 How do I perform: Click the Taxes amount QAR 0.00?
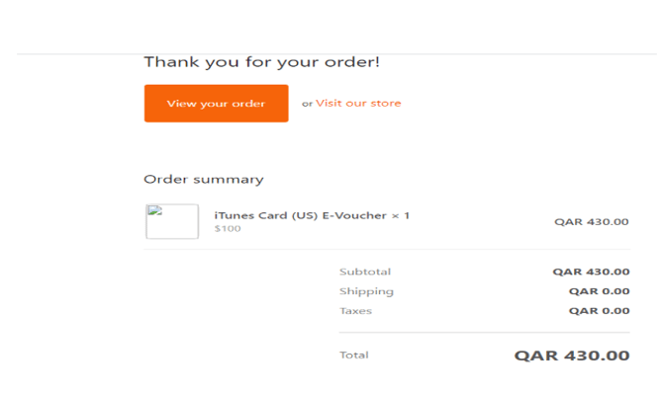pyautogui.click(x=599, y=311)
